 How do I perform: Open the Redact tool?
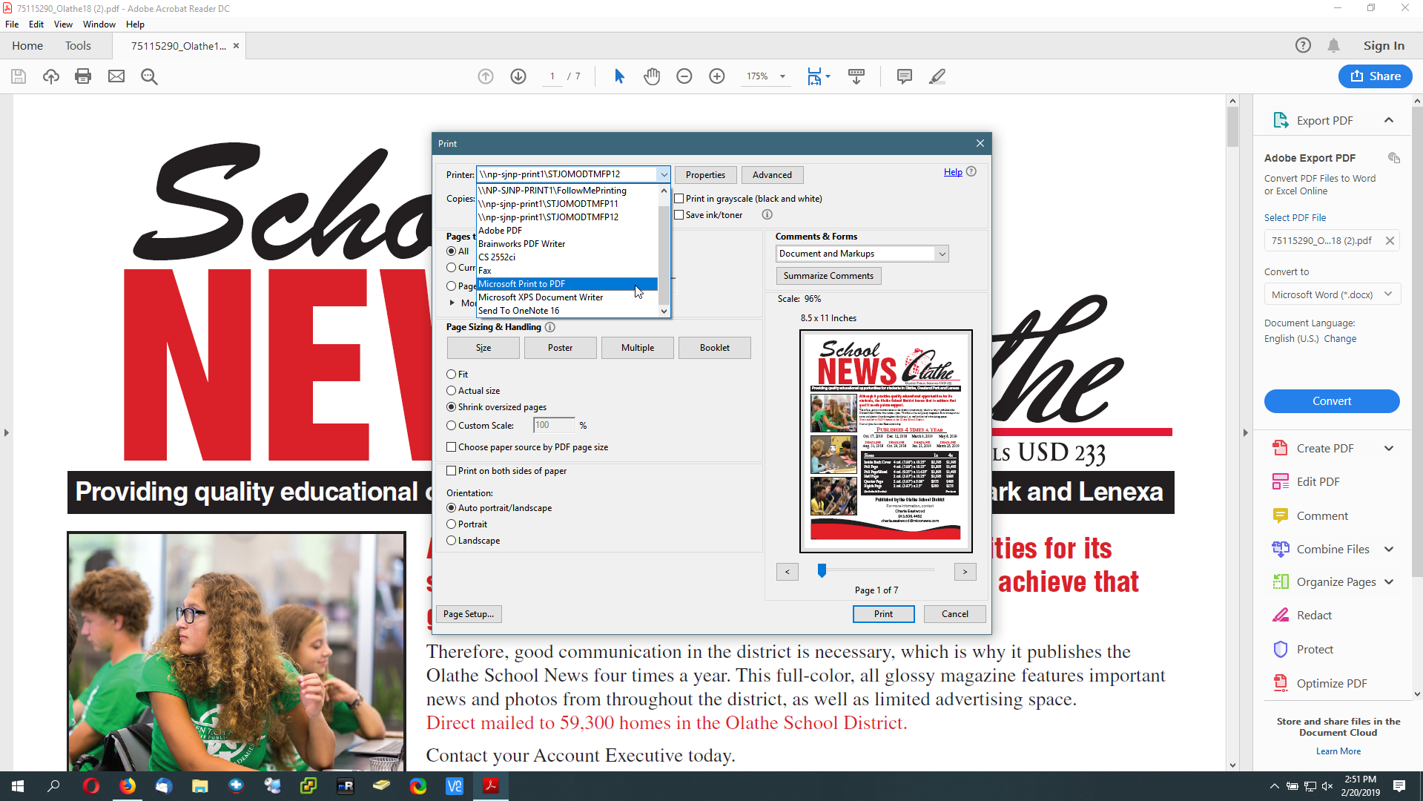point(1313,616)
